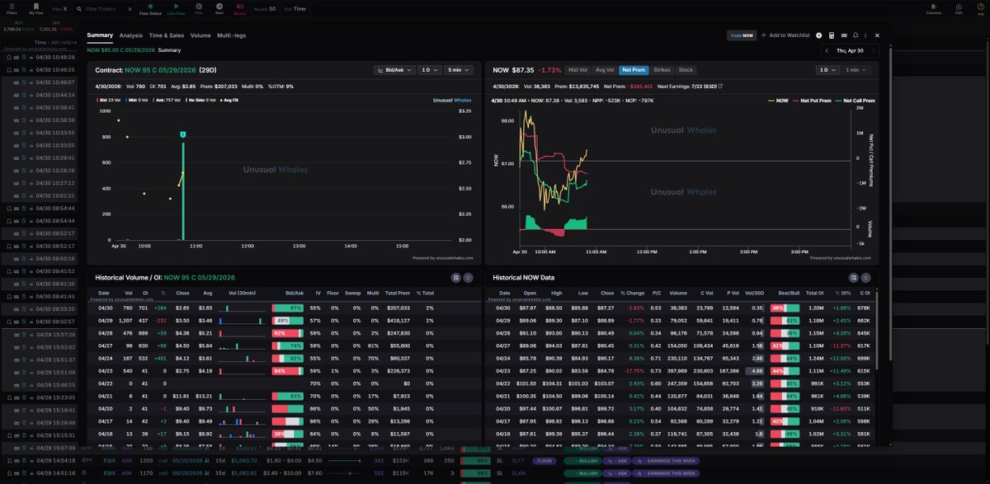Select the Net Prem chart option

(634, 70)
